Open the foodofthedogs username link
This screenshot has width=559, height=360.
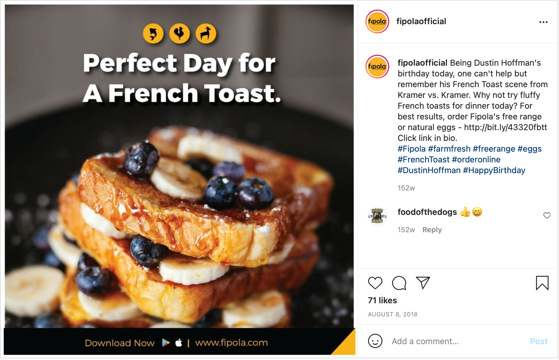427,212
